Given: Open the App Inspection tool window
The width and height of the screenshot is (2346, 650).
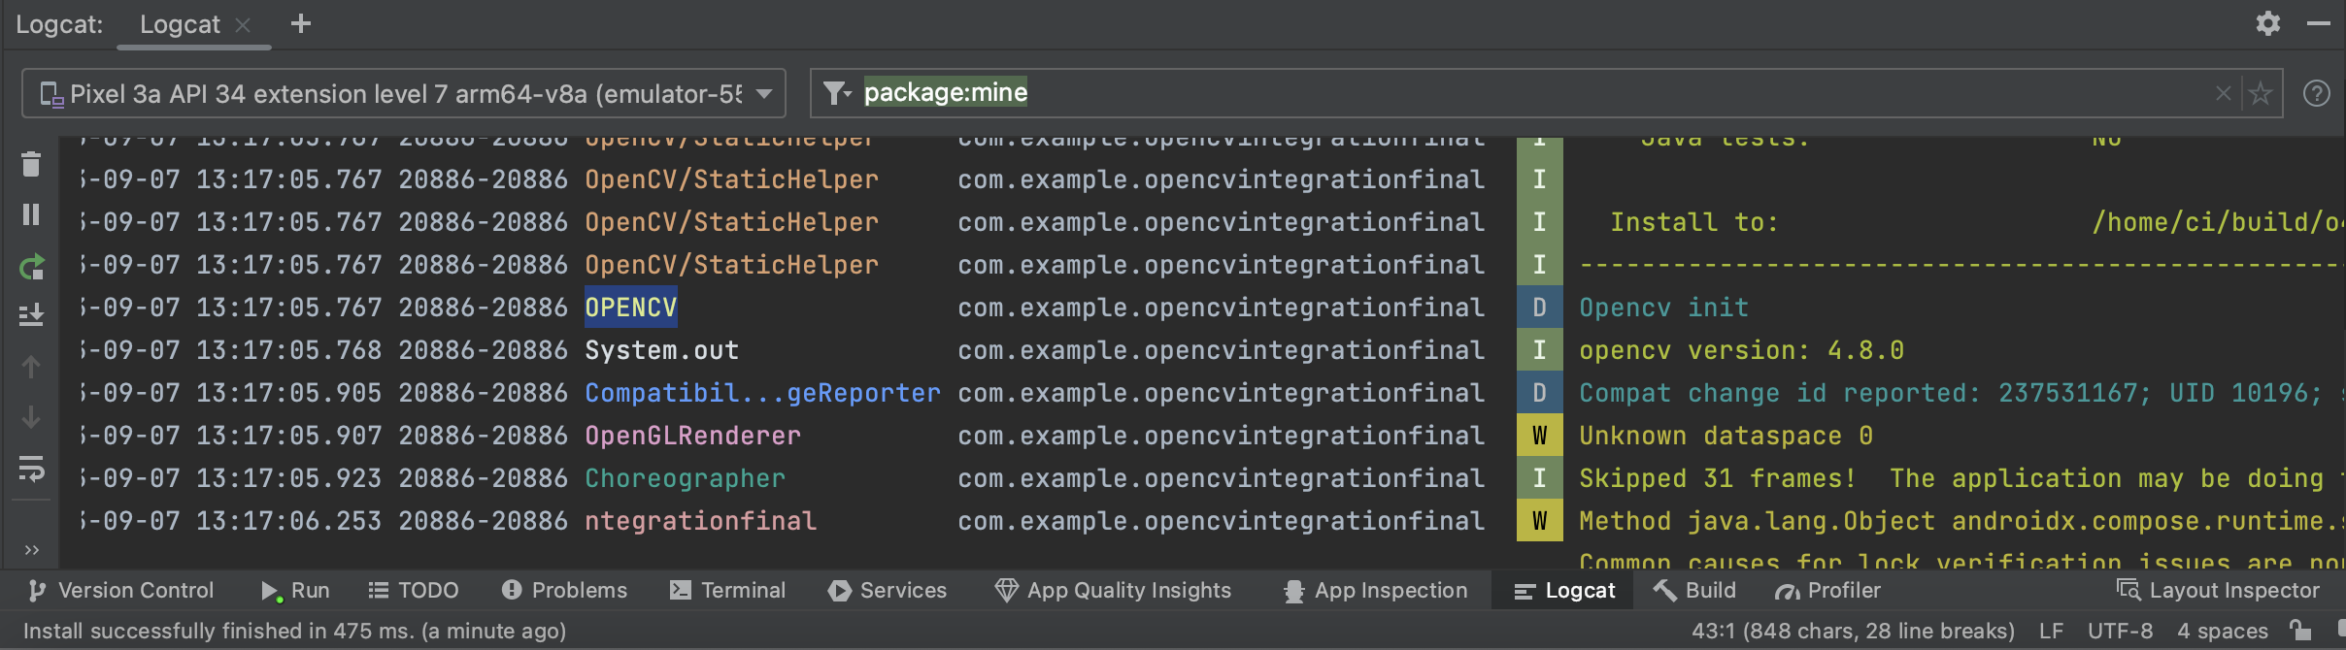Looking at the screenshot, I should pos(1375,590).
